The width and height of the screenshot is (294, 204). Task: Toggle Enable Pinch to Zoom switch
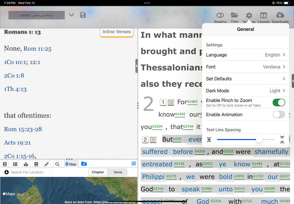click(279, 103)
